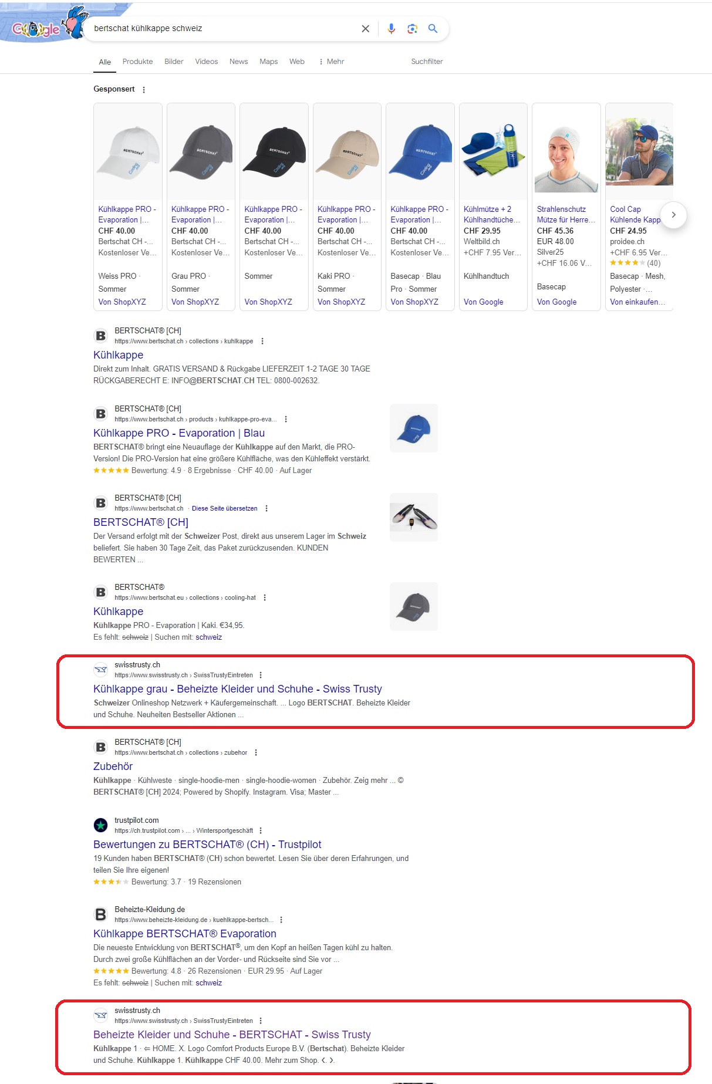The height and width of the screenshot is (1084, 712).
Task: Click the Trustpilot star favicon
Action: tap(101, 825)
